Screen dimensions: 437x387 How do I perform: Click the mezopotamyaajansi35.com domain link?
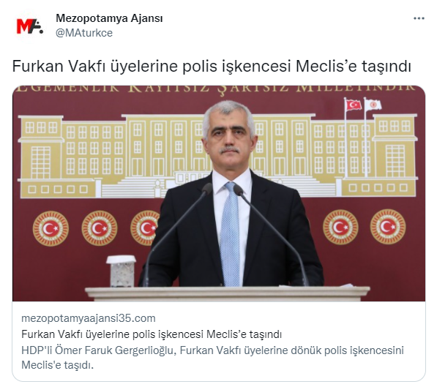pos(89,318)
